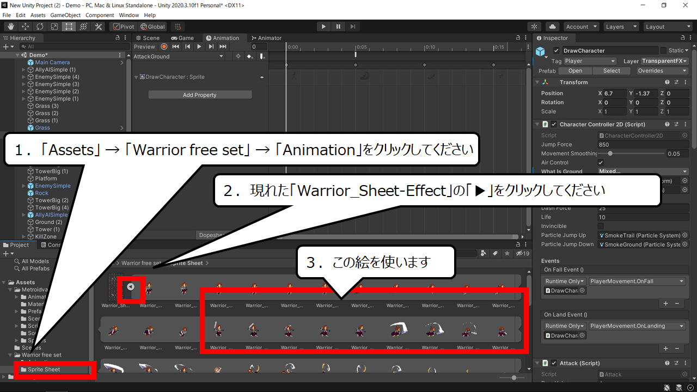
Task: Switch to the Game tab
Action: pos(182,38)
